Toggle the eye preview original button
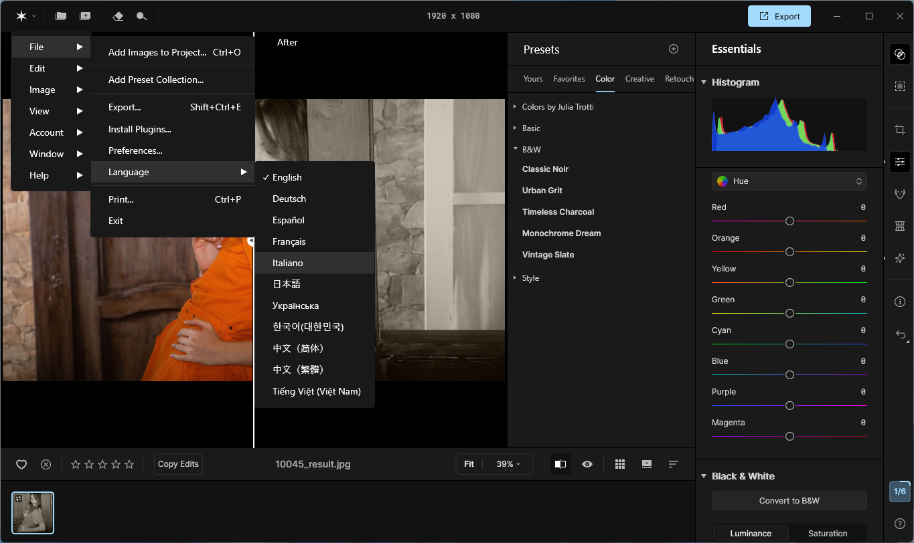914x543 pixels. tap(587, 464)
